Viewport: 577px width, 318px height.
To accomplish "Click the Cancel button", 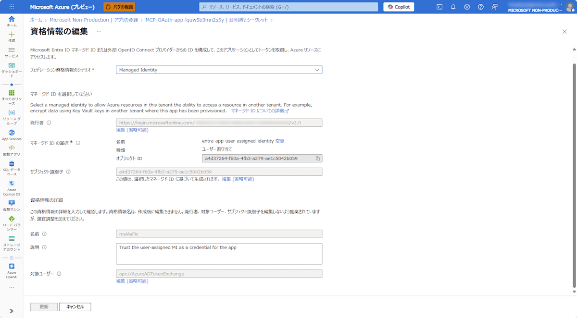I will [75, 307].
